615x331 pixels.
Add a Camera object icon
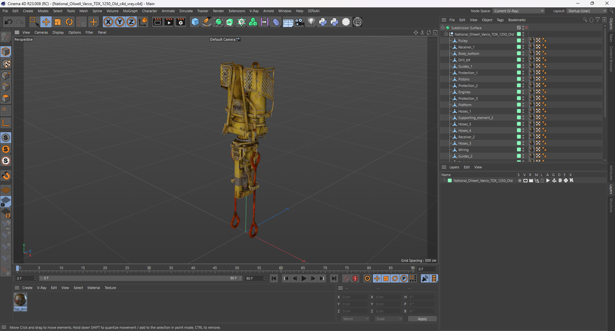(x=300, y=22)
